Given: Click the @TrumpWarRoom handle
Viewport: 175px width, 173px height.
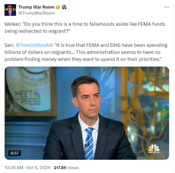Looking at the screenshot, I should pos(36,13).
